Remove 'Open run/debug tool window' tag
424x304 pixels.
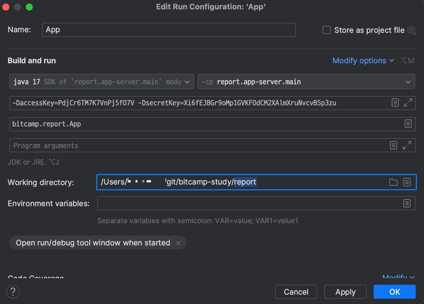tap(178, 243)
